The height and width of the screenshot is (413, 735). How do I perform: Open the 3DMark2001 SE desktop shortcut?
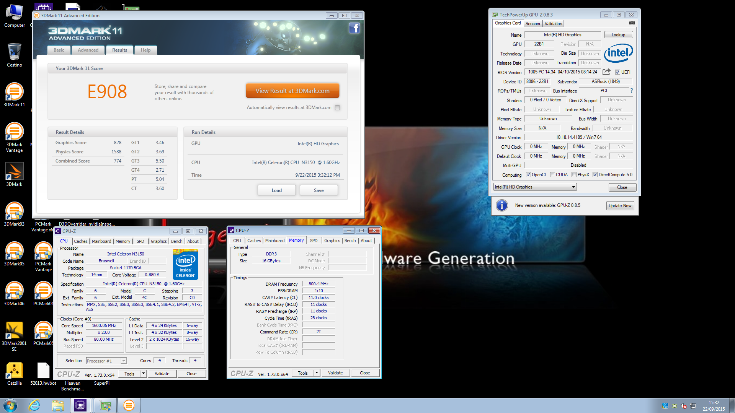click(x=15, y=336)
